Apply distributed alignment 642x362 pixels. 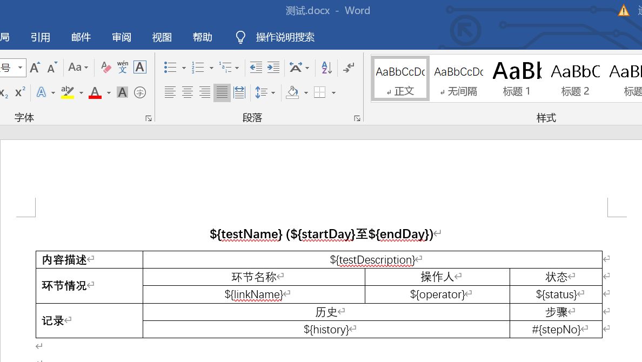tap(239, 92)
